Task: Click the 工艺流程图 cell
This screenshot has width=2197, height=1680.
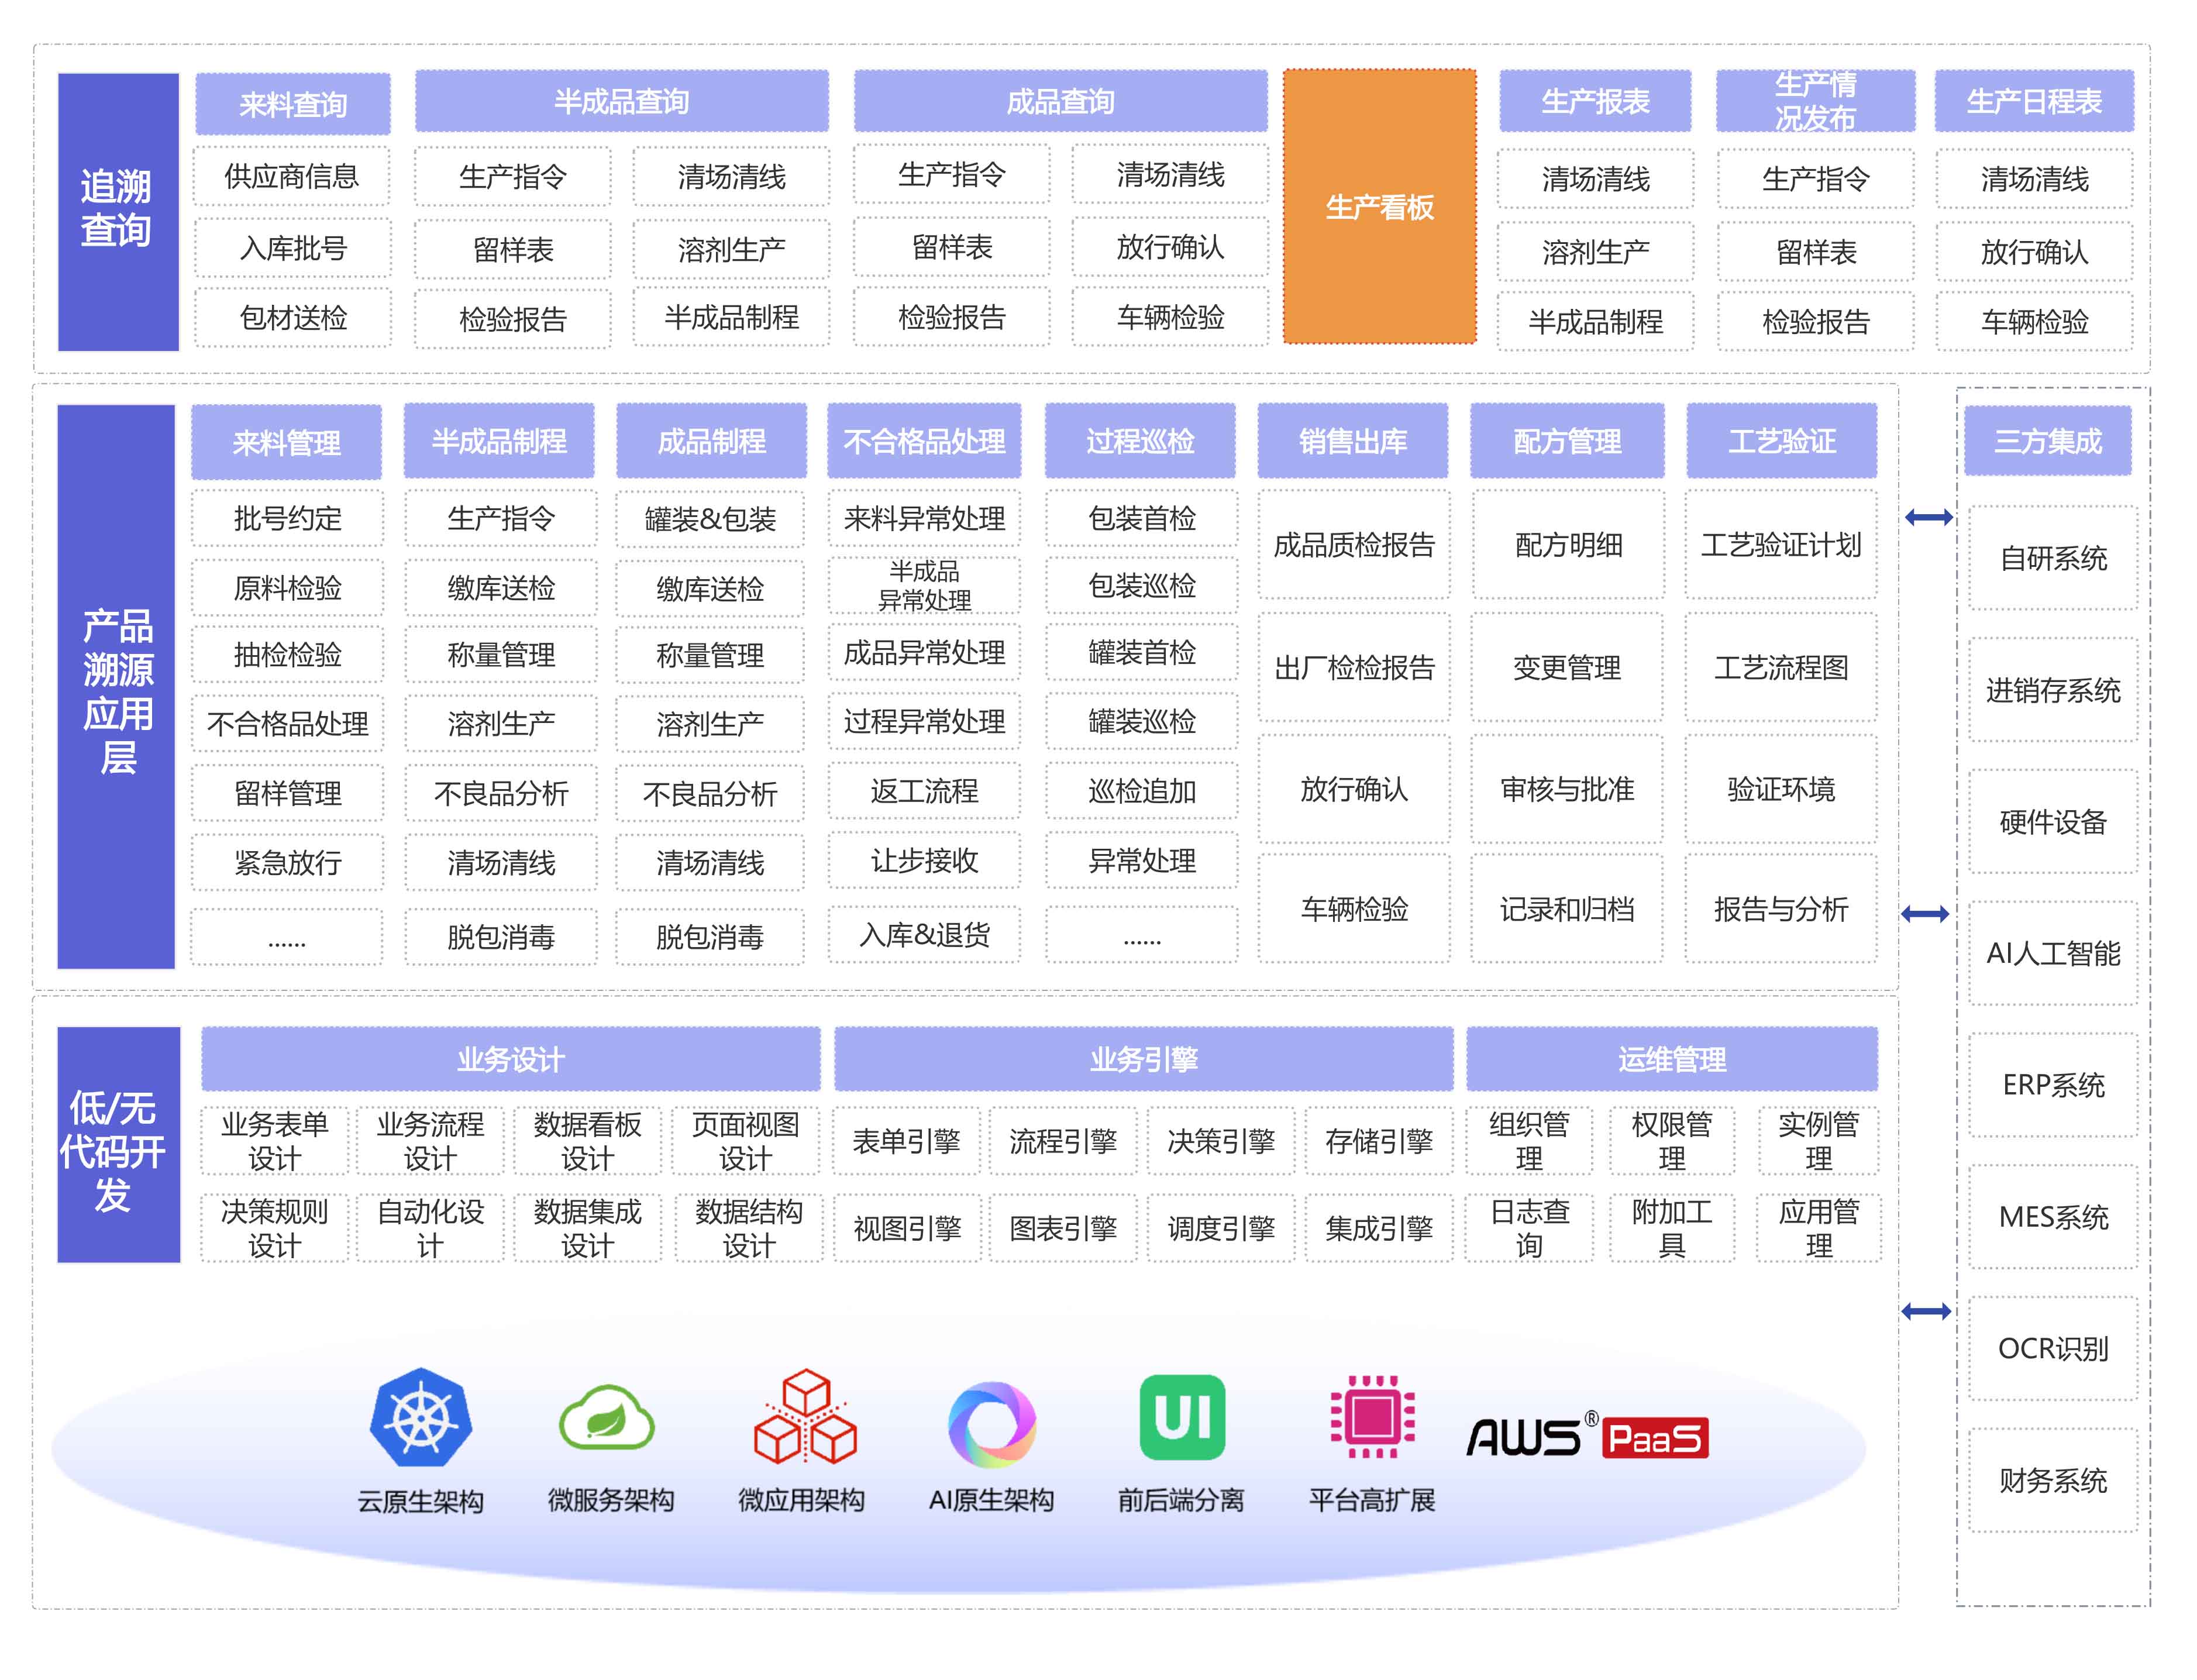Action: coord(1780,667)
